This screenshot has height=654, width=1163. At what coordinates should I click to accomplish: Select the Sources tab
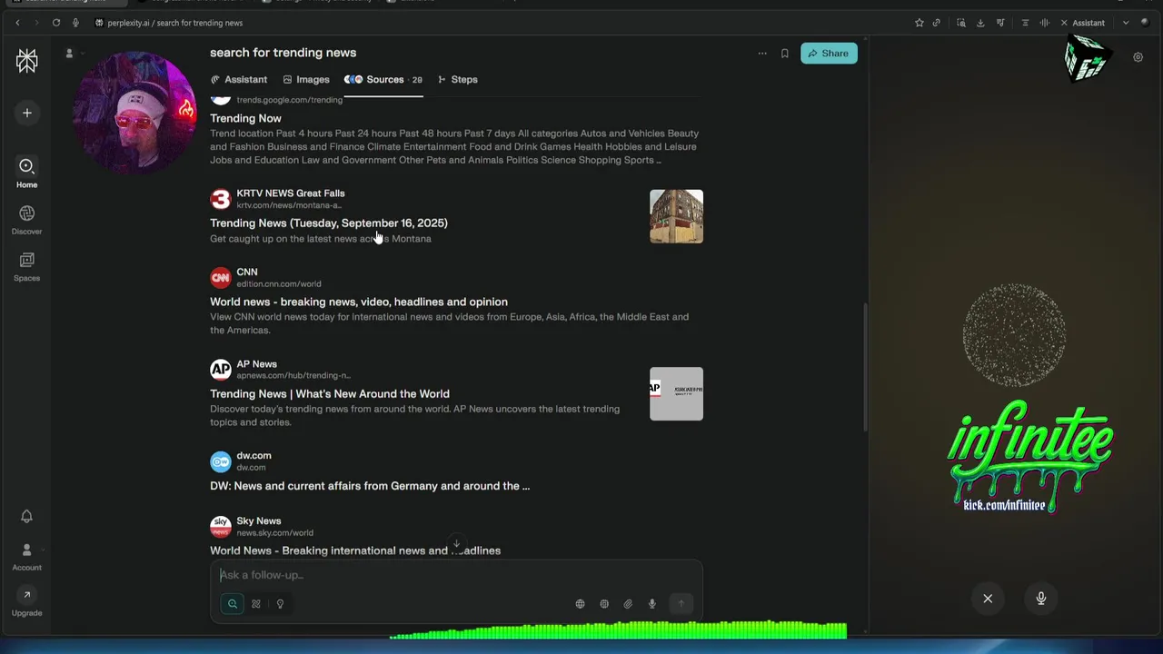383,79
